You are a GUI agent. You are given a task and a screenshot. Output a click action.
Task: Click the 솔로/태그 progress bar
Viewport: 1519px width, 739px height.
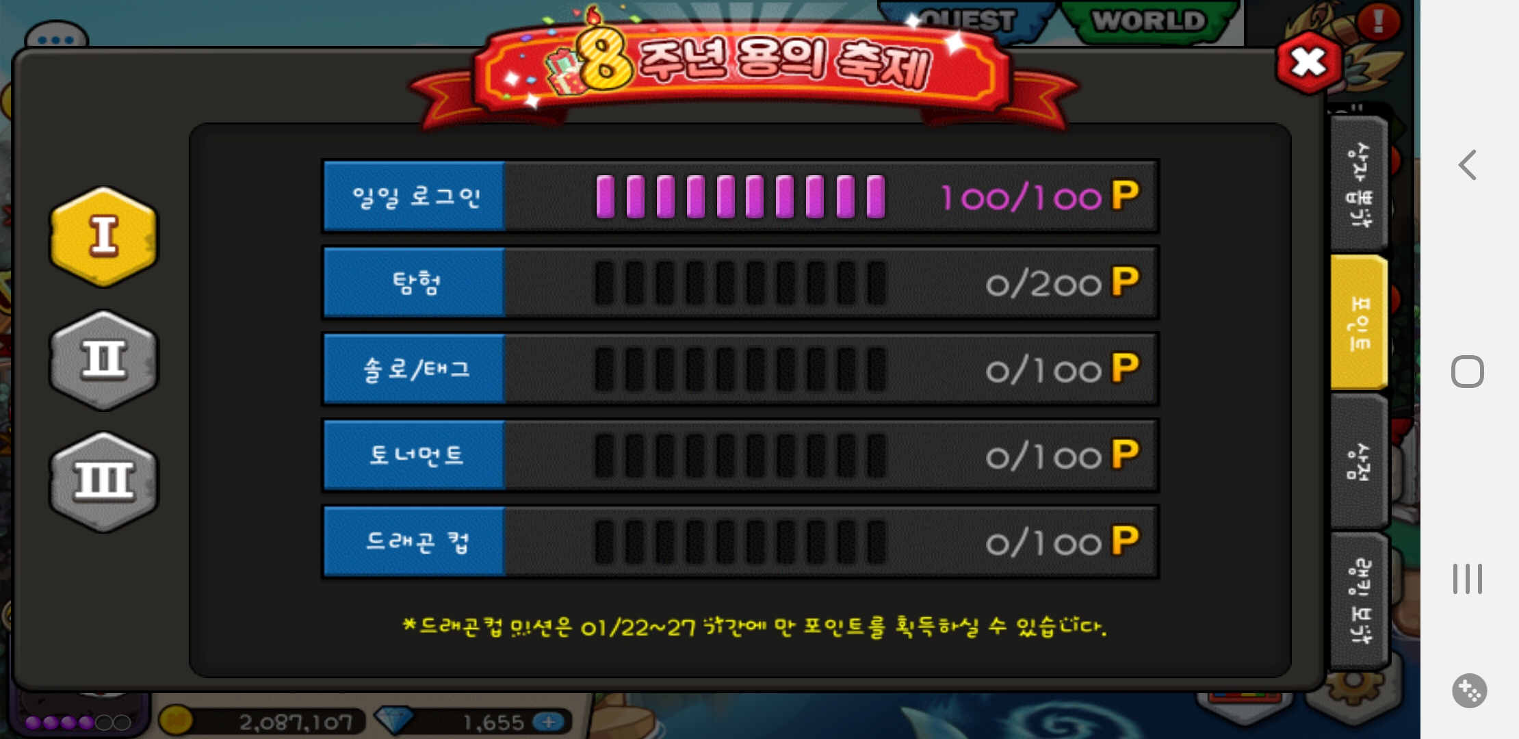tap(740, 369)
